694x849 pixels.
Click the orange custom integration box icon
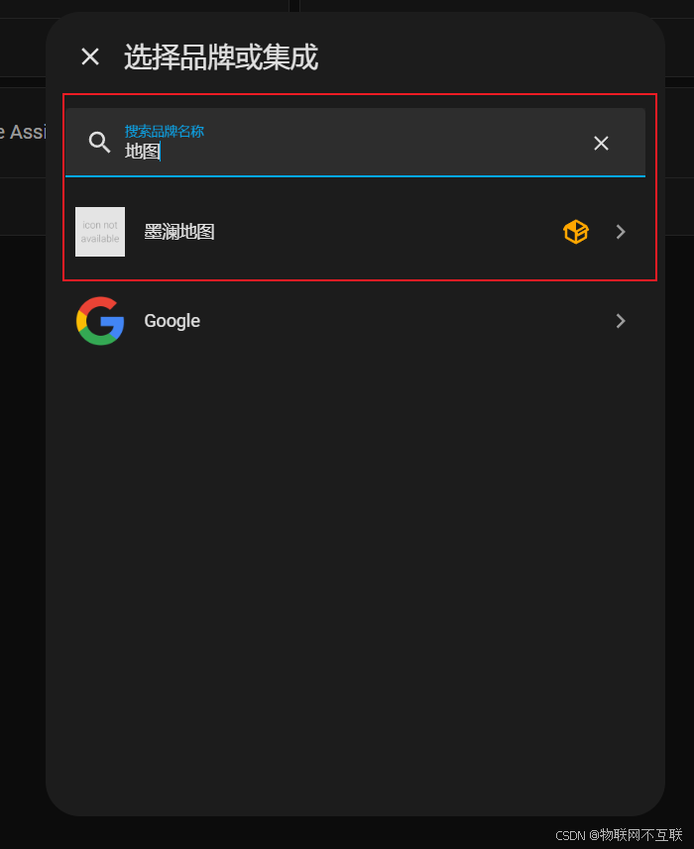tap(575, 232)
